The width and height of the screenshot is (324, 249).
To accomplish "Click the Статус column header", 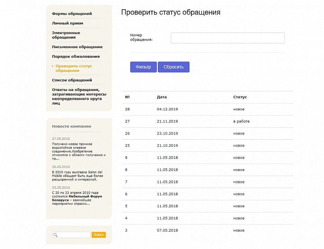I will click(x=240, y=97).
